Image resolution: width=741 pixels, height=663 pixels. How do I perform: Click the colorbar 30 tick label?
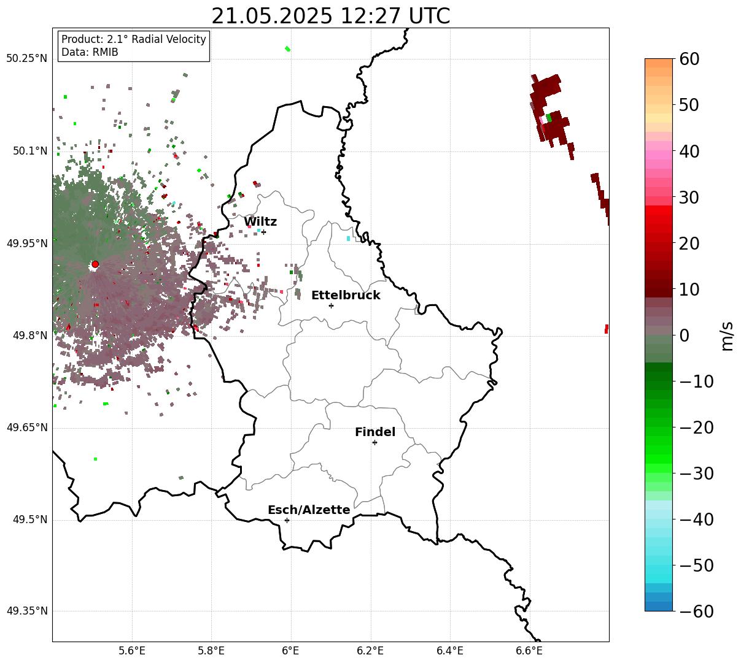point(689,197)
